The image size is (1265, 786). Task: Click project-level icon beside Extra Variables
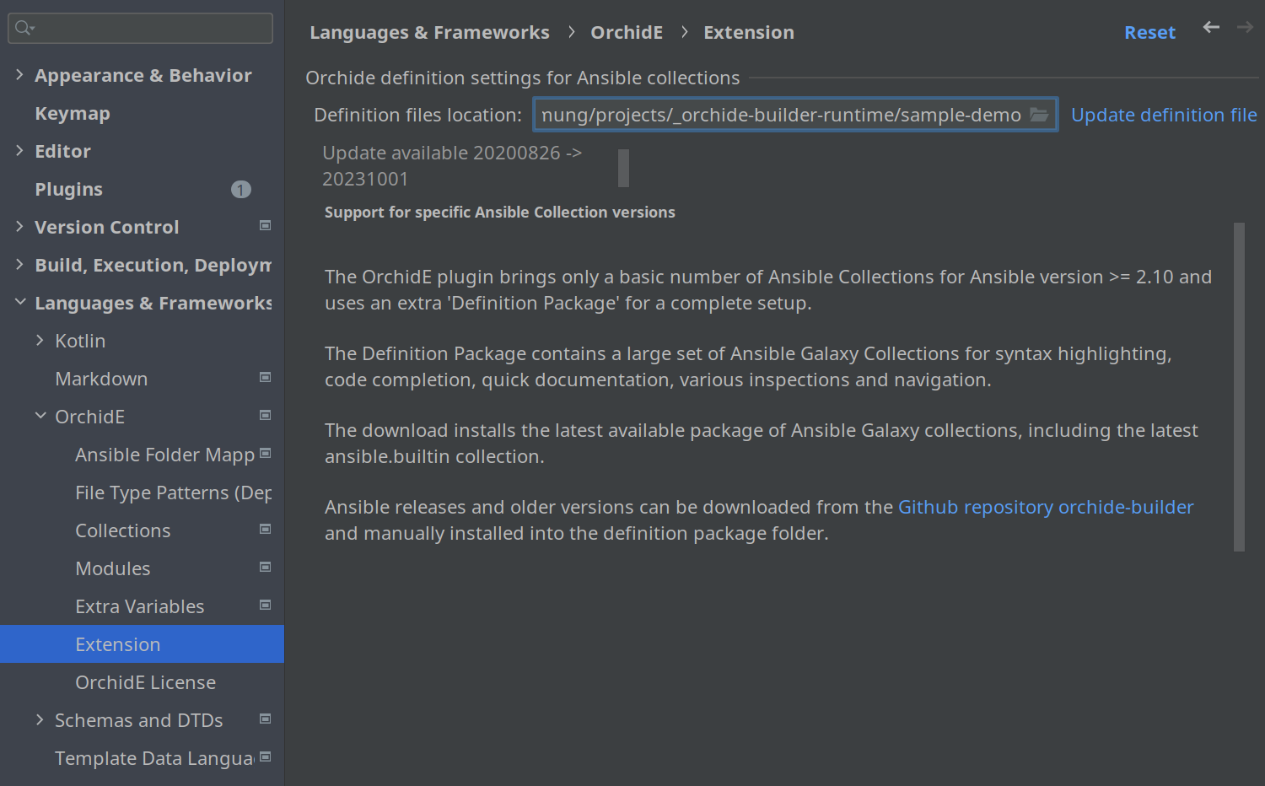[266, 606]
